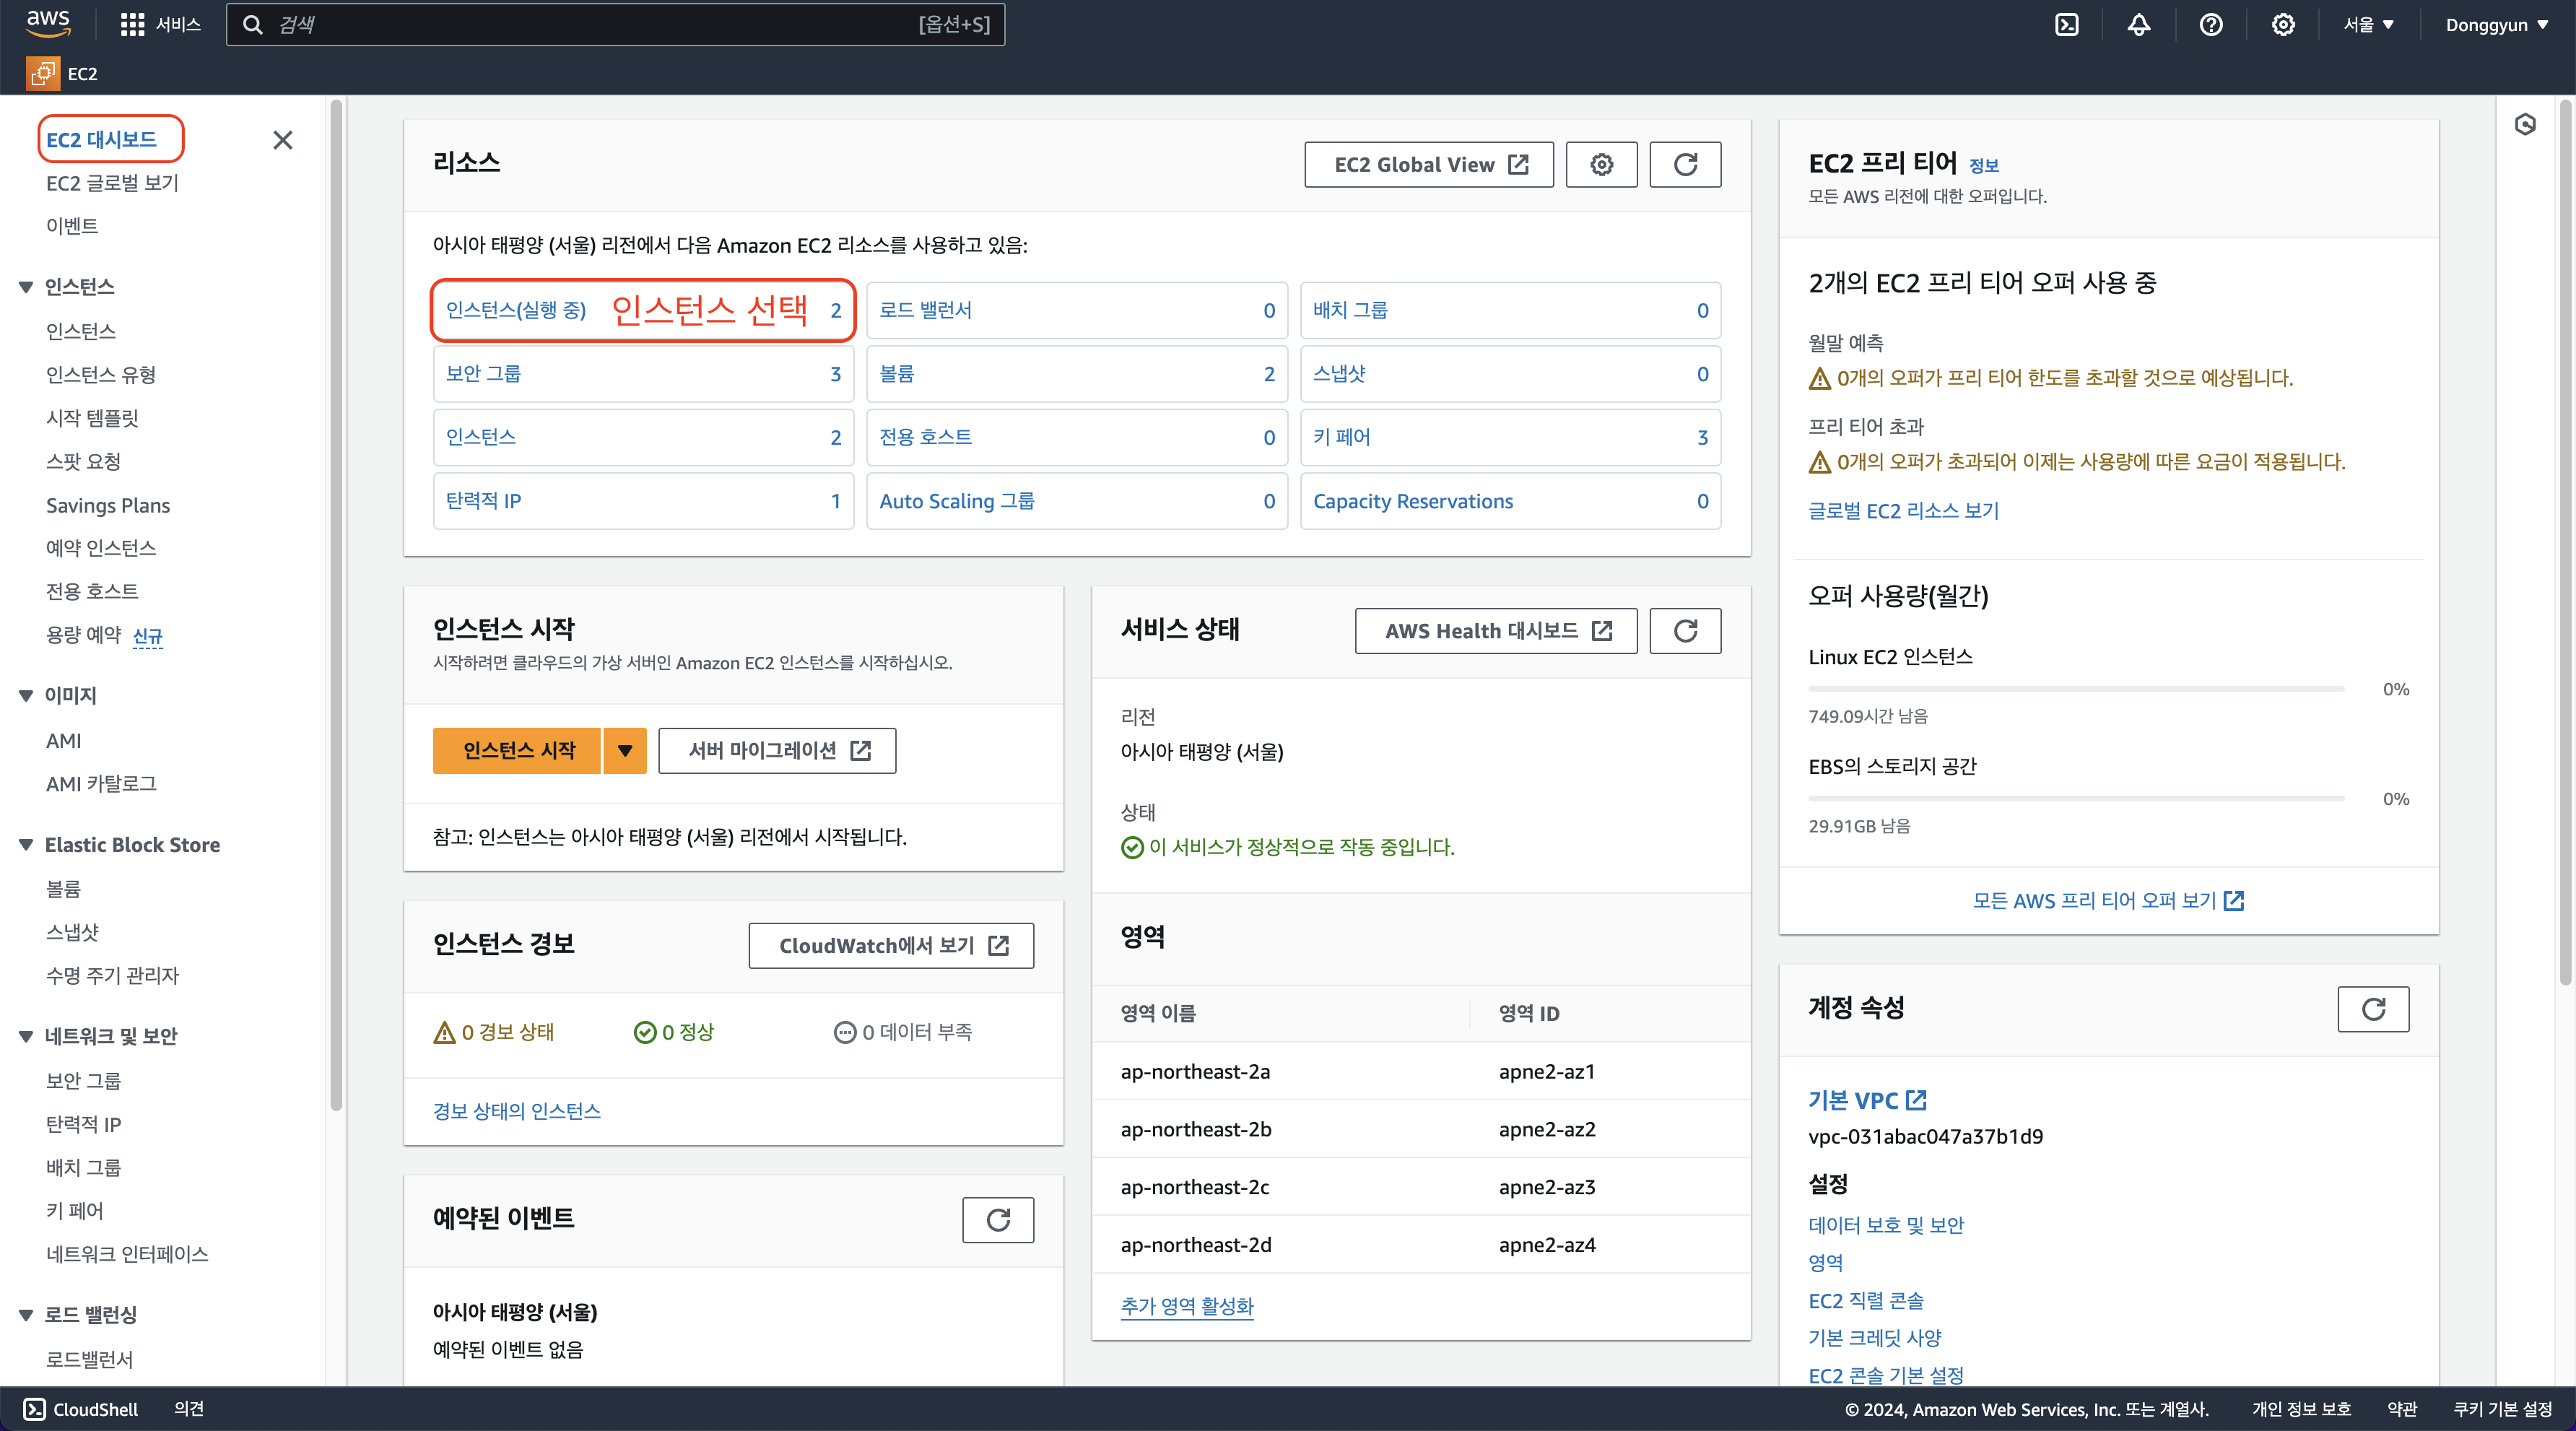Refresh the resources panel
Image resolution: width=2576 pixels, height=1431 pixels.
click(1685, 165)
